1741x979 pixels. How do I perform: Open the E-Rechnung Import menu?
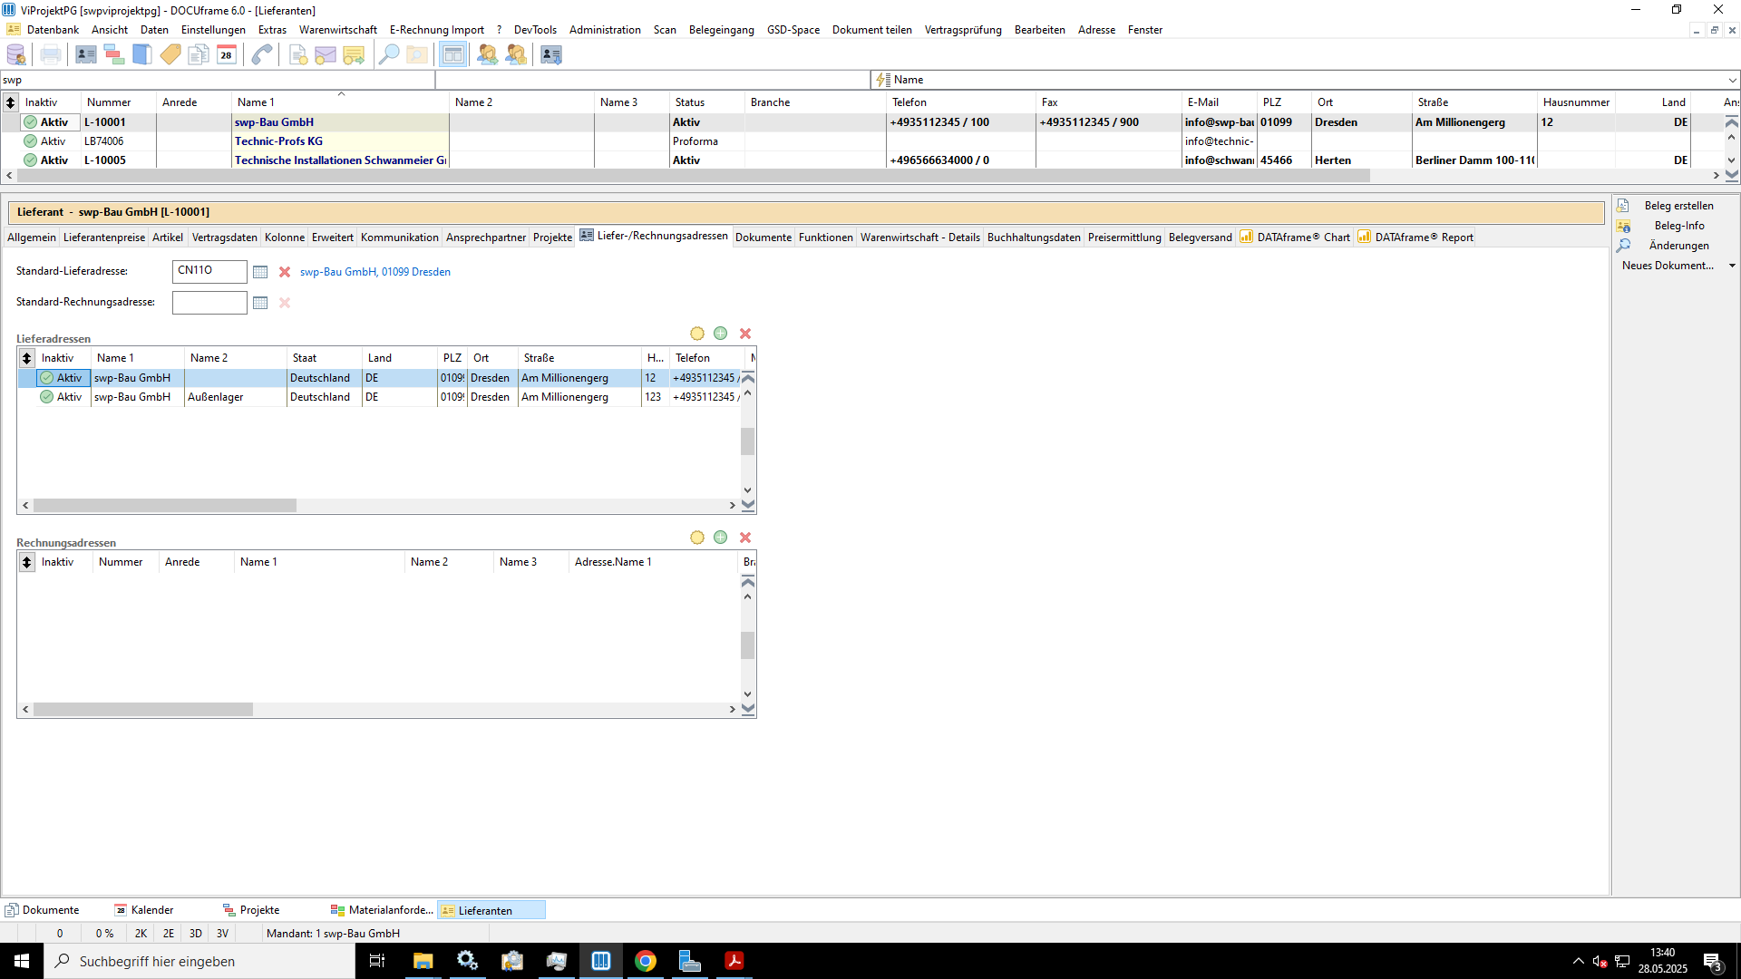[x=437, y=30]
